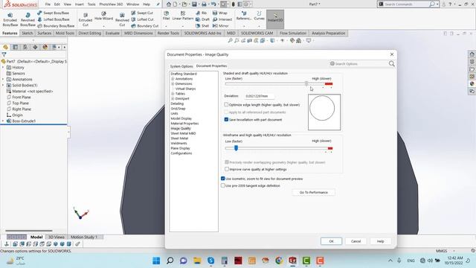
Task: Expand Solid Bodies(1) in feature tree
Action: tap(3, 86)
